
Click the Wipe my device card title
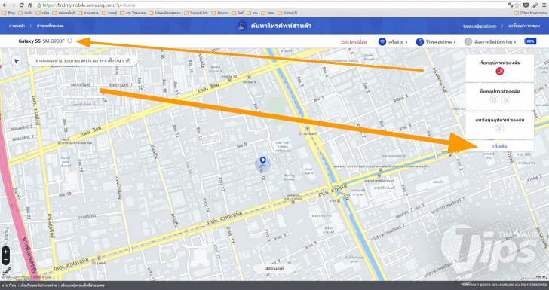point(500,120)
